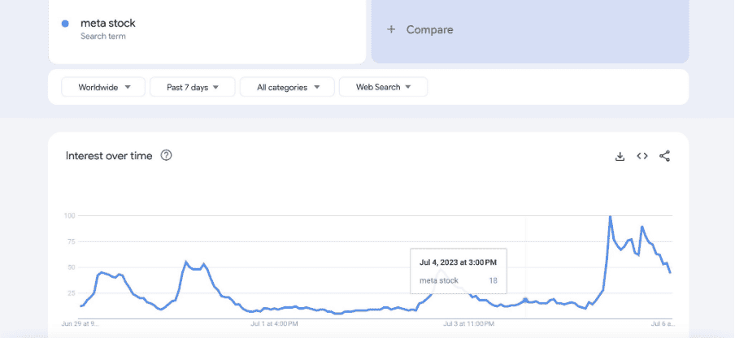Click the Compare card to add term
735x338 pixels.
pyautogui.click(x=530, y=31)
